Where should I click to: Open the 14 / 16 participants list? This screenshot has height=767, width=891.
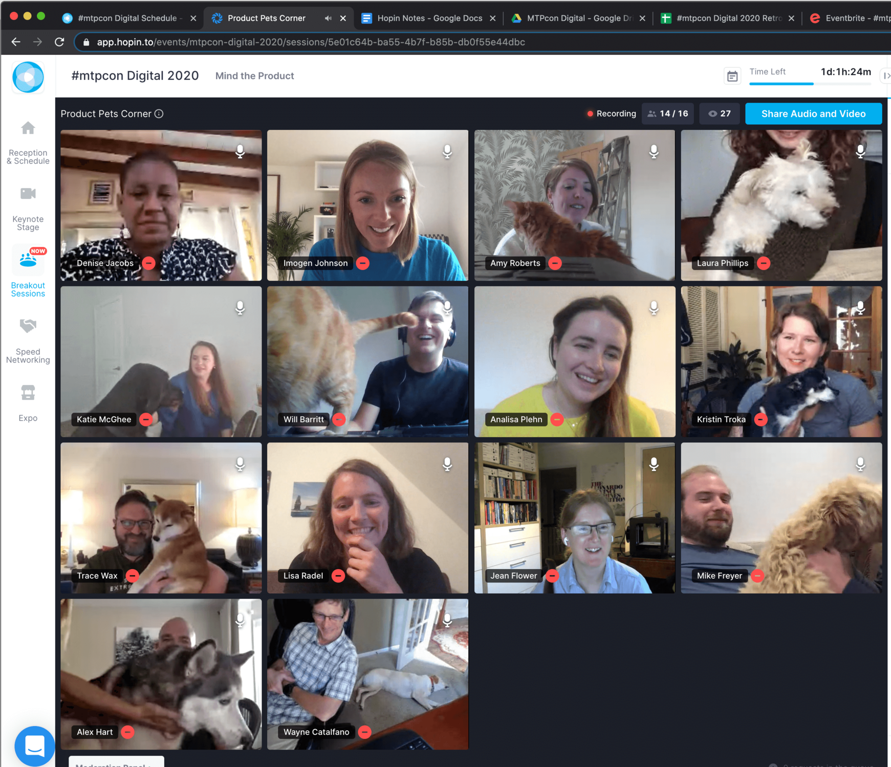(x=667, y=114)
